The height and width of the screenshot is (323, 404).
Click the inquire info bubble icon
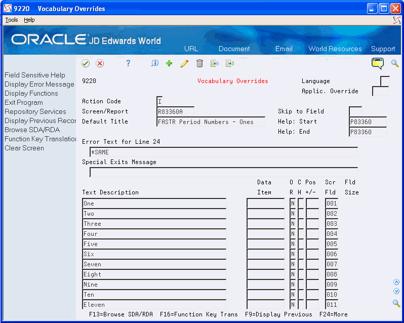pyautogui.click(x=155, y=63)
